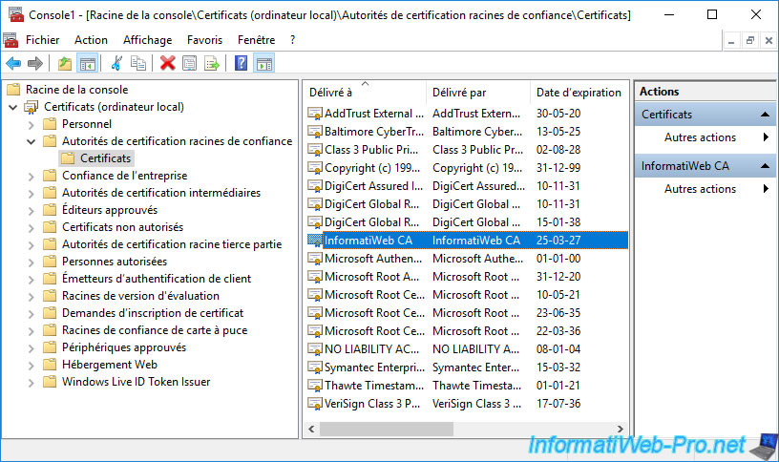This screenshot has width=779, height=462.
Task: Open the Favoris menu
Action: coord(204,40)
